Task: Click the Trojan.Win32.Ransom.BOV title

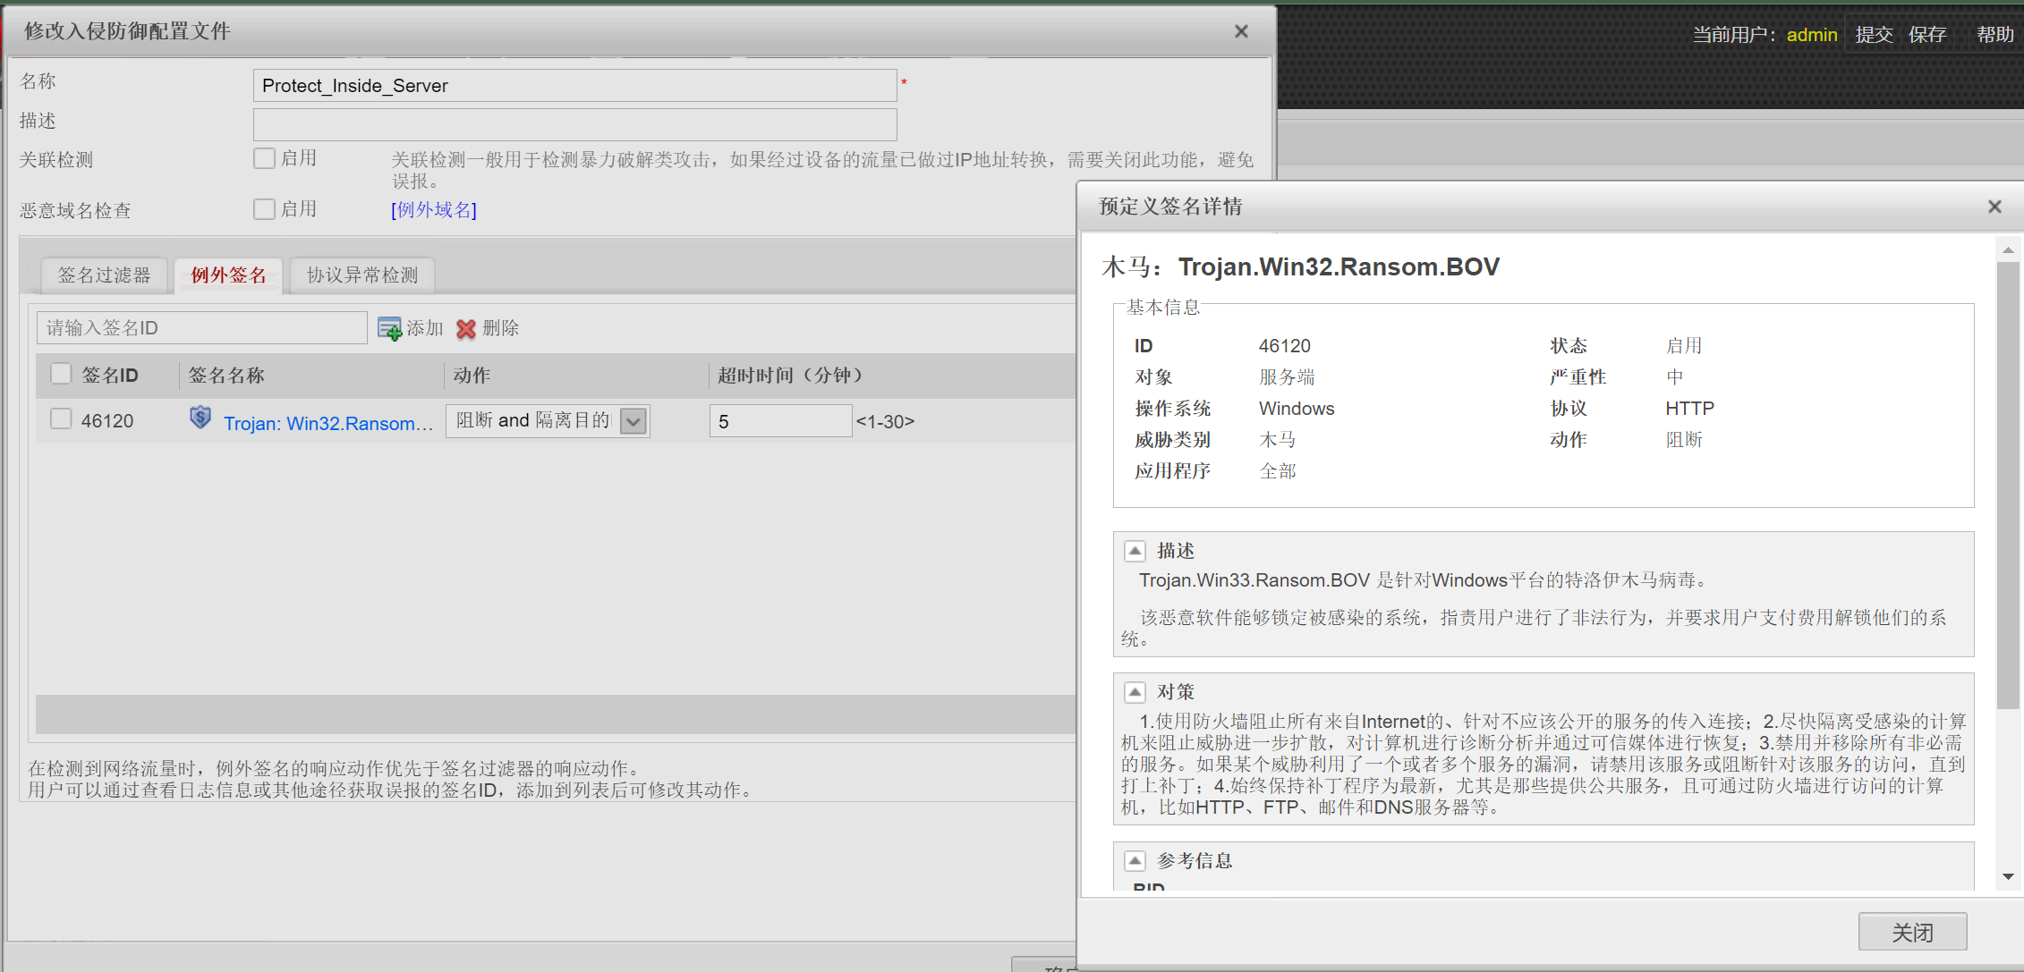Action: 1339,267
